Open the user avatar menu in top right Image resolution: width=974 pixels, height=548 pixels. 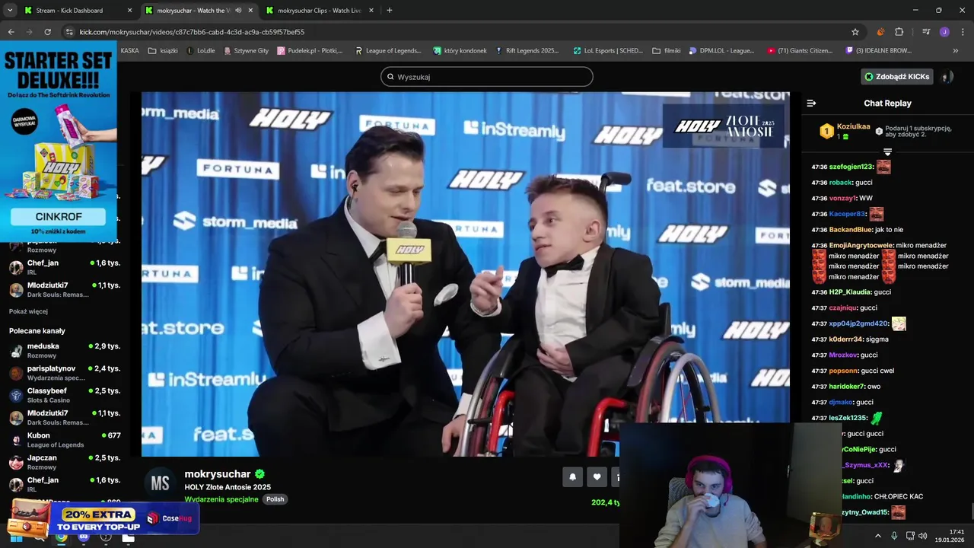click(x=947, y=77)
